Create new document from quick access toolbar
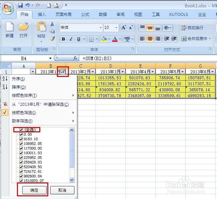 click(49, 5)
